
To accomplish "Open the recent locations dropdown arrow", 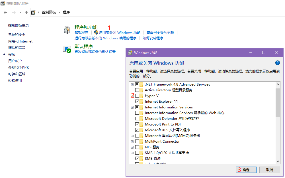I will pyautogui.click(x=20, y=12).
